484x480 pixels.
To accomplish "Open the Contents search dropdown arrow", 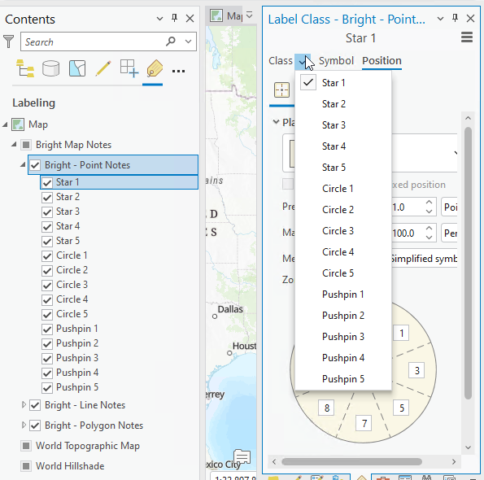I will tap(188, 41).
